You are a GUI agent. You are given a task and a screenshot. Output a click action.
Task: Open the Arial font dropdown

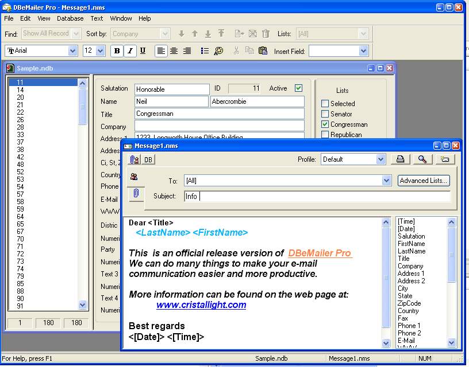pos(72,51)
